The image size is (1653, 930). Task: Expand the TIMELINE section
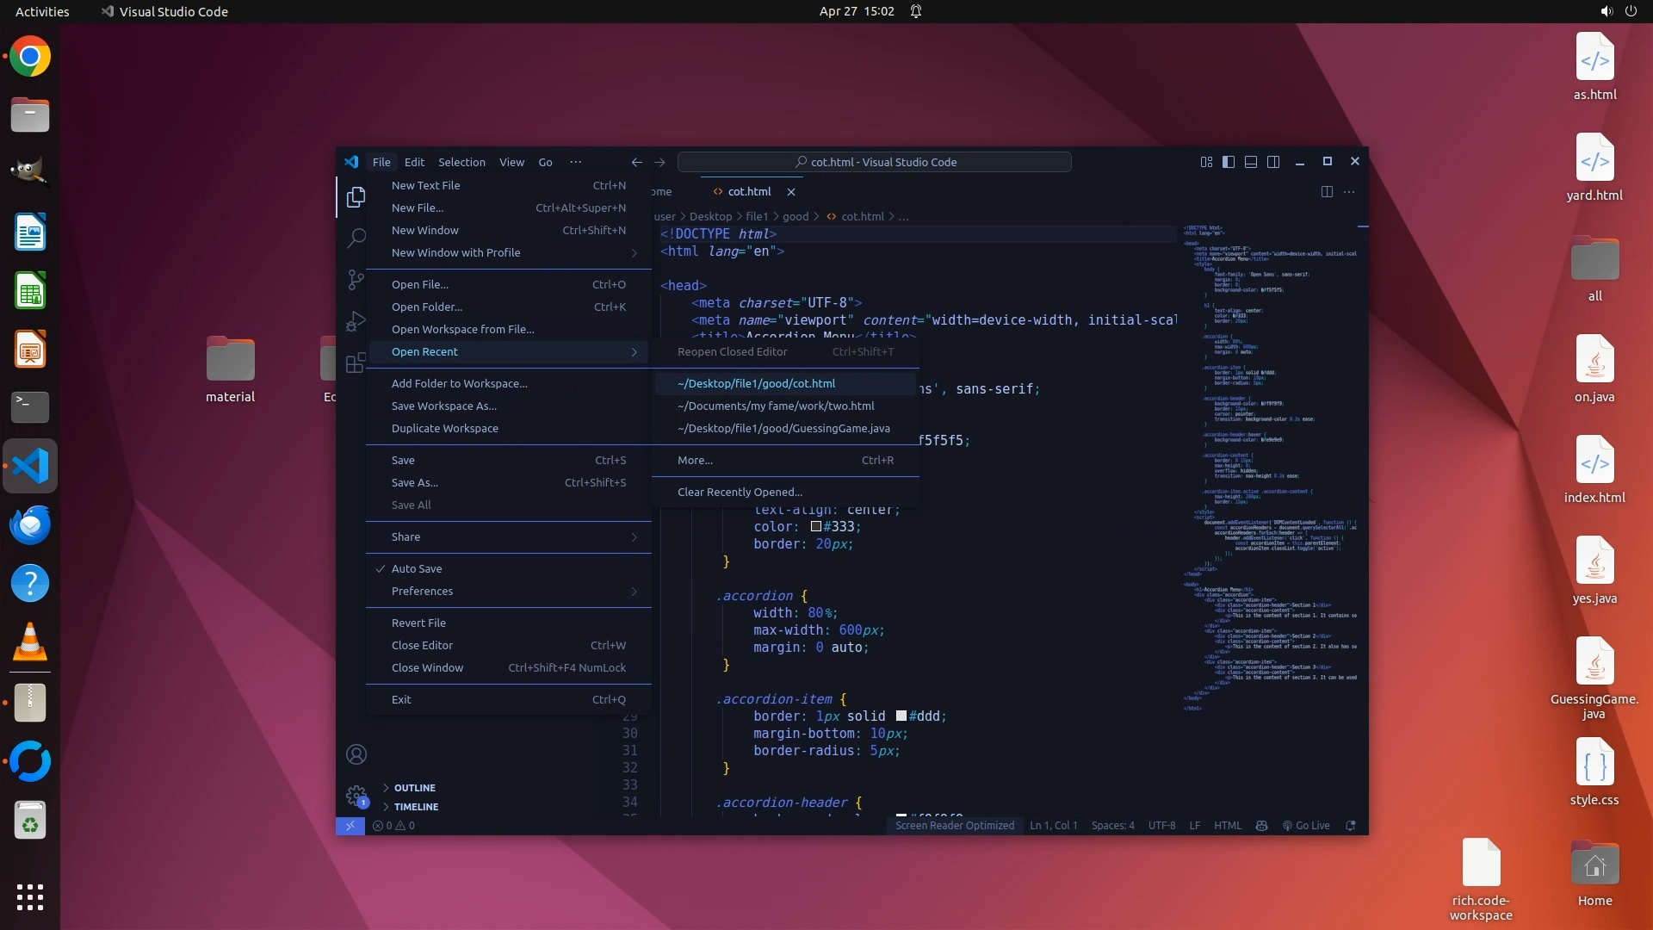click(x=416, y=807)
